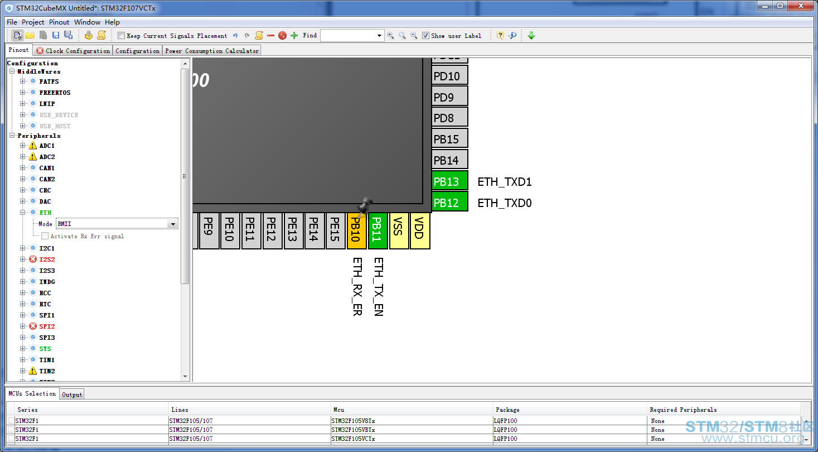Click the Package column header
This screenshot has height=452, width=818.
pos(570,410)
